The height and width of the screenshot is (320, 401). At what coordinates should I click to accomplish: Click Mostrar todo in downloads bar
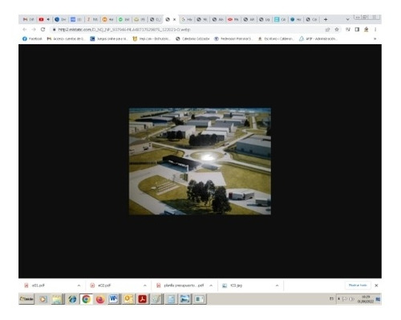point(358,286)
